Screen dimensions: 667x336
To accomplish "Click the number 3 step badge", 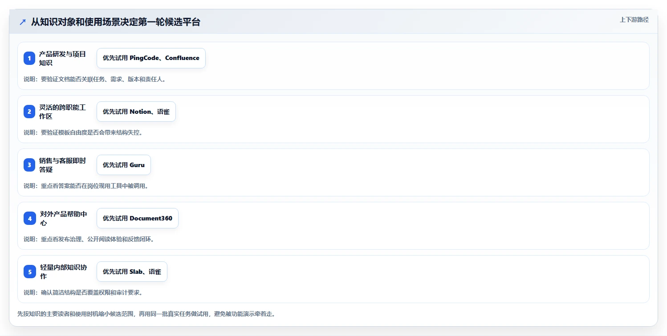I will click(x=29, y=165).
